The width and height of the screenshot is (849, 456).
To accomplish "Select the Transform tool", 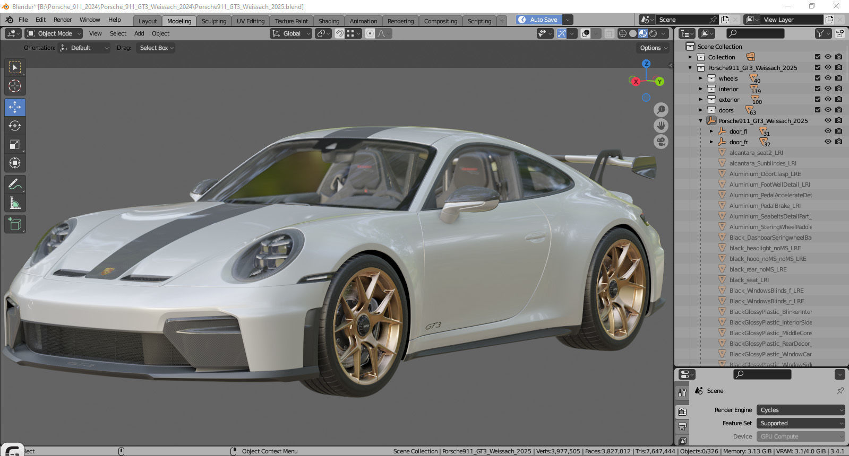I will [x=15, y=163].
